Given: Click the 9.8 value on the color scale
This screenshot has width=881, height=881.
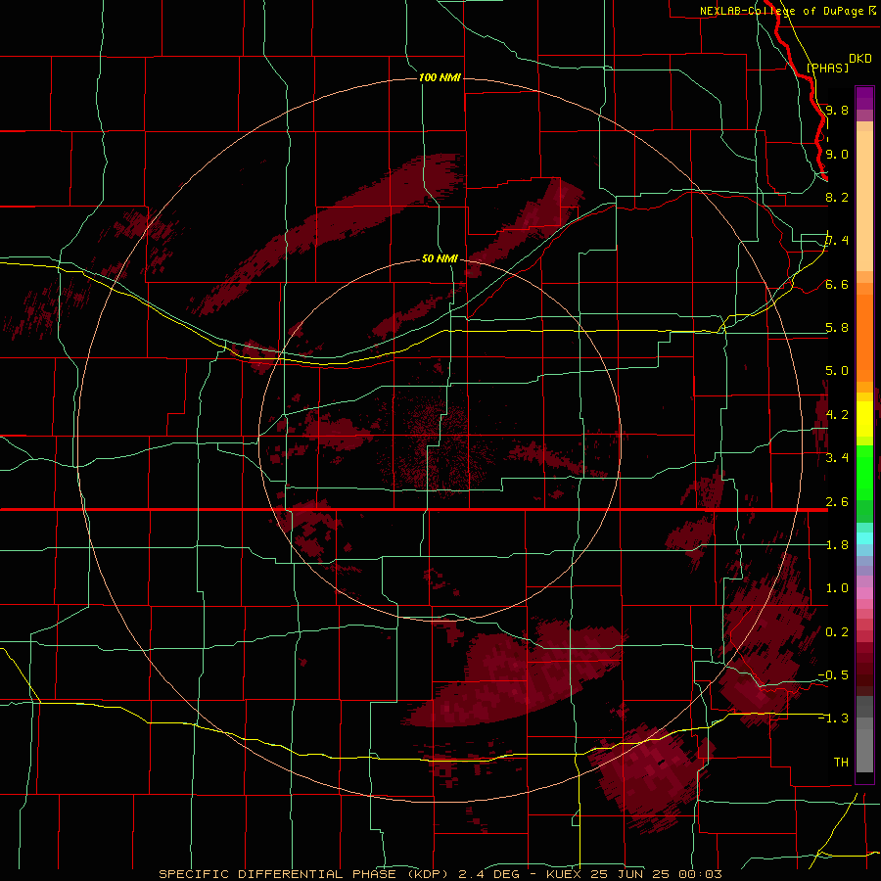Looking at the screenshot, I should point(837,110).
